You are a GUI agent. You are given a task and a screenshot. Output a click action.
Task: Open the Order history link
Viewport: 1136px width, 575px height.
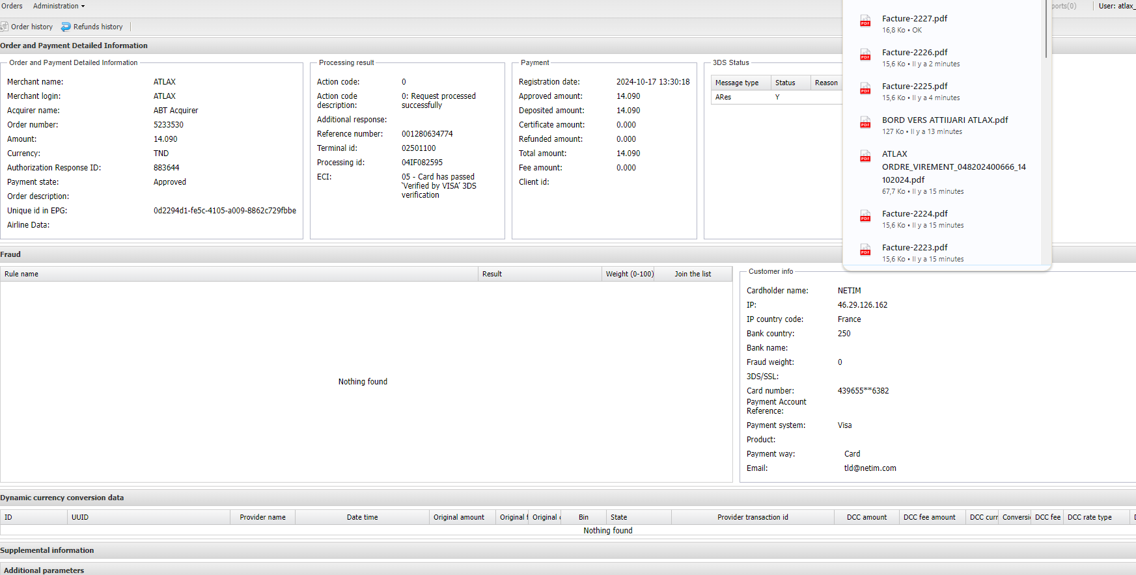click(x=32, y=27)
